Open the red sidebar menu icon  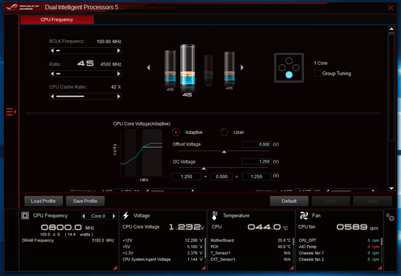[x=11, y=112]
